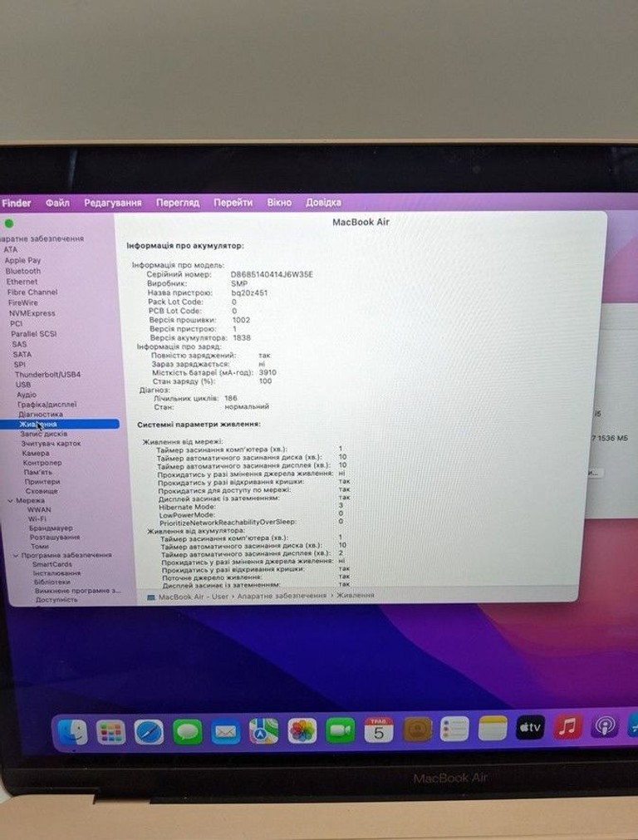Open the Перегляд menu

pyautogui.click(x=177, y=203)
